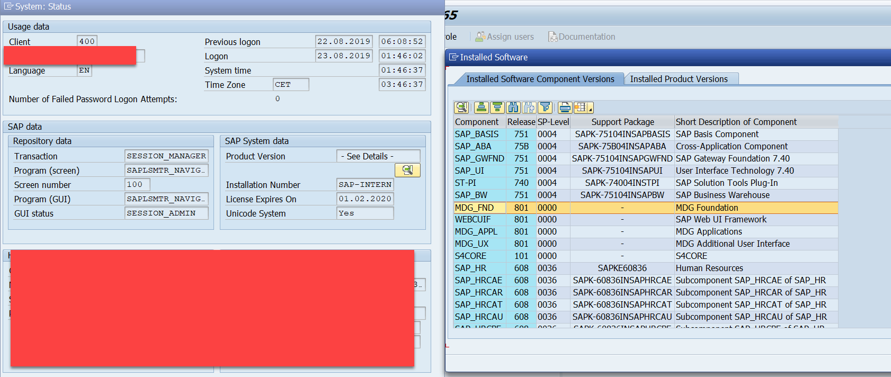The width and height of the screenshot is (891, 377).
Task: Click the Transaction field SESSION_MANAGER
Action: pyautogui.click(x=166, y=156)
